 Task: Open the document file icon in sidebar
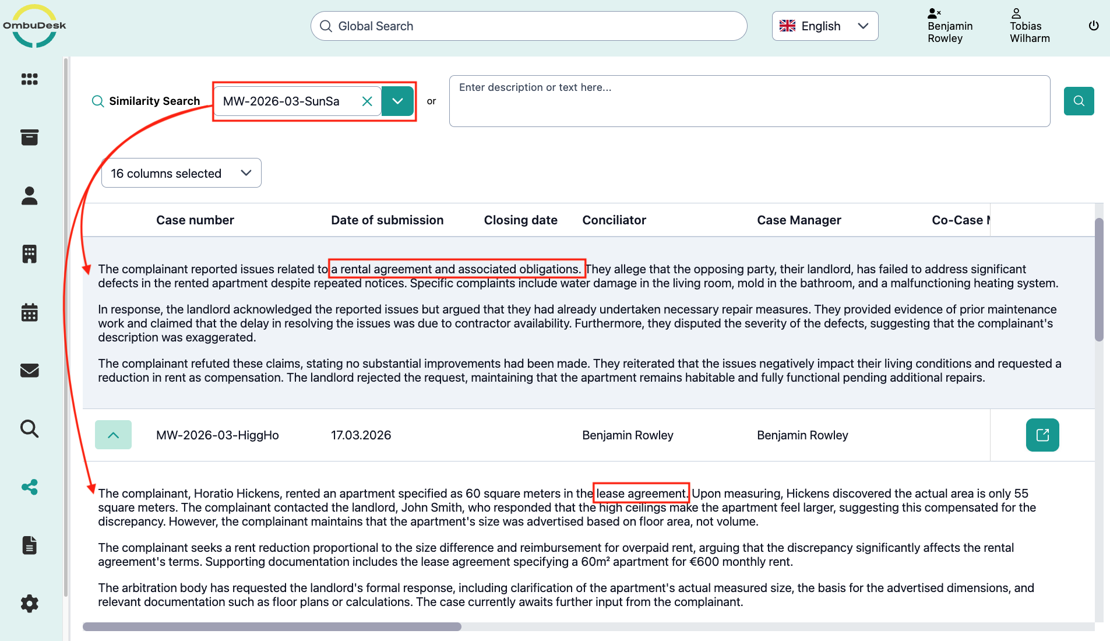30,545
